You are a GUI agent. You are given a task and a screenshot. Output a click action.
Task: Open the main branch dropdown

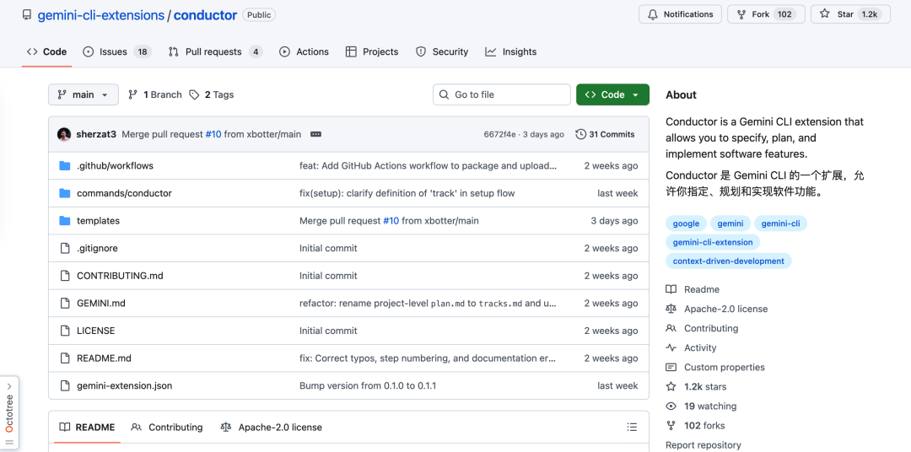(x=83, y=95)
